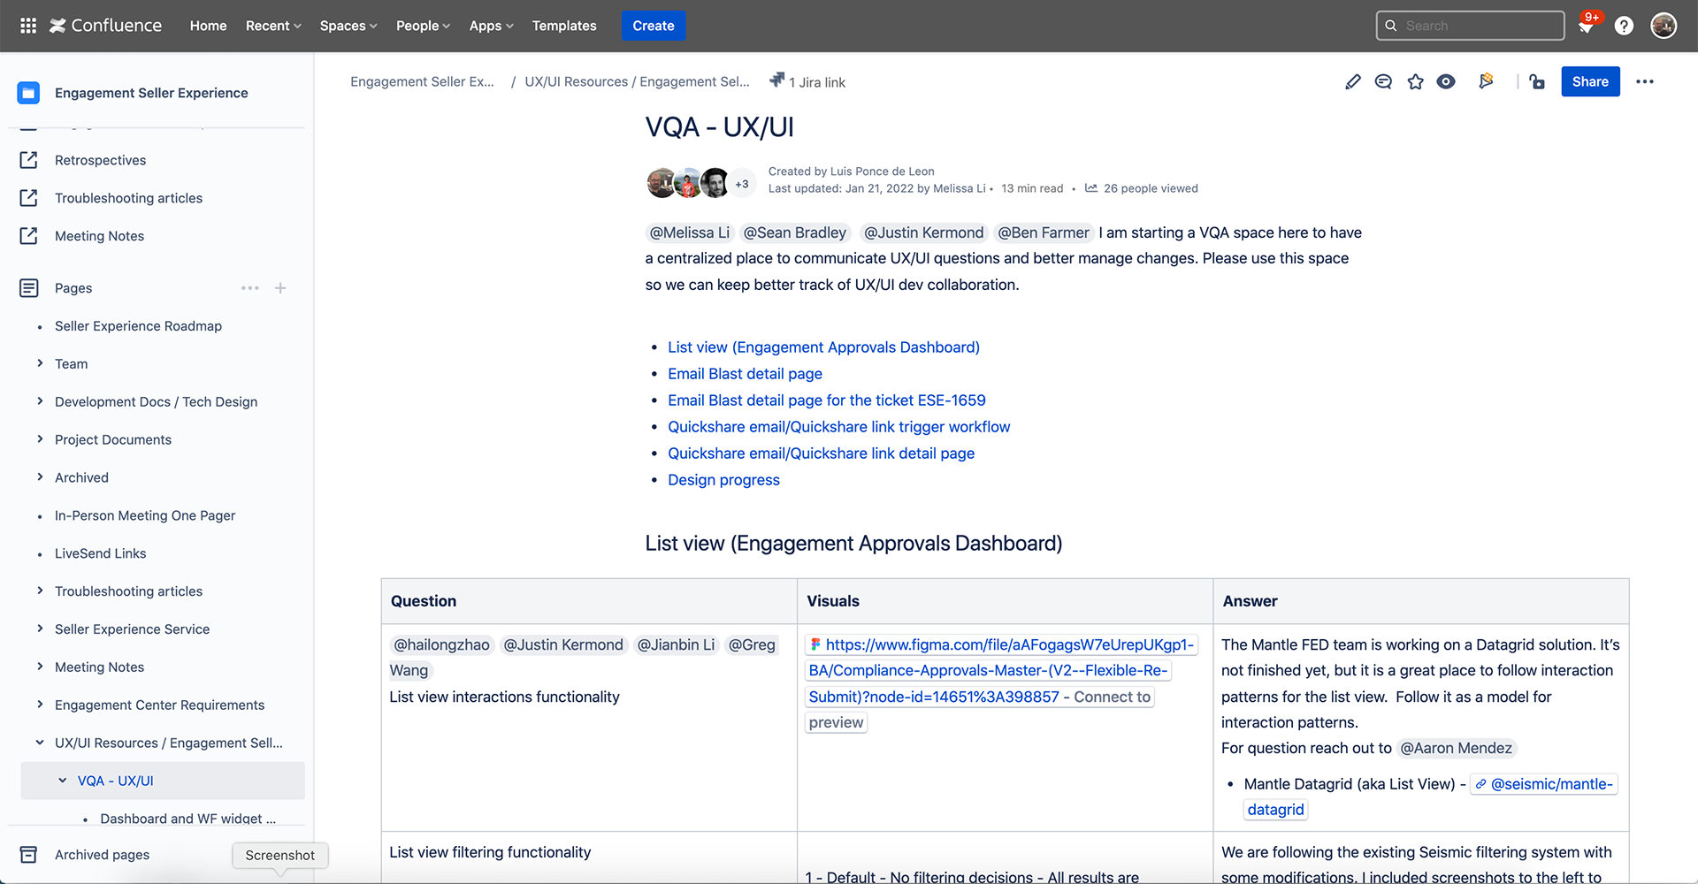Open the Jira link icon
Image resolution: width=1698 pixels, height=884 pixels.
[776, 80]
